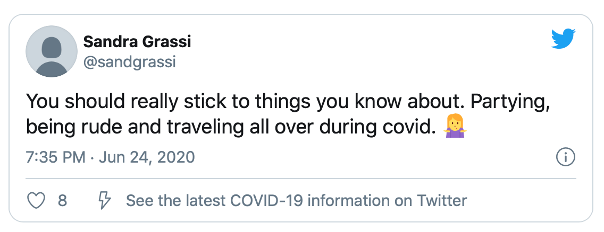Click the Twitter bird logo

(563, 39)
